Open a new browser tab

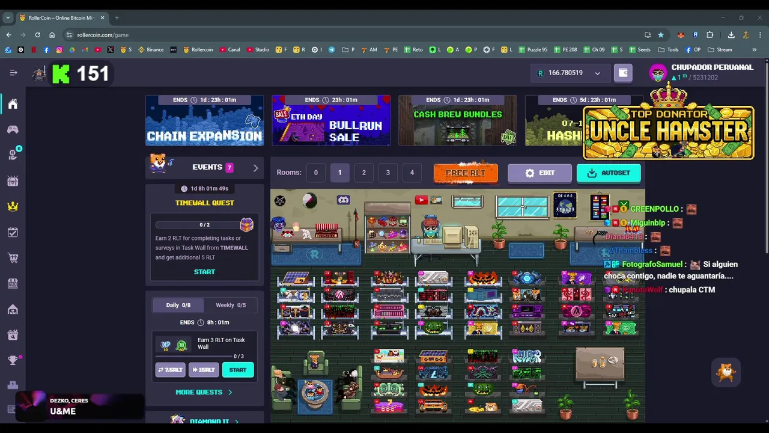pos(117,17)
